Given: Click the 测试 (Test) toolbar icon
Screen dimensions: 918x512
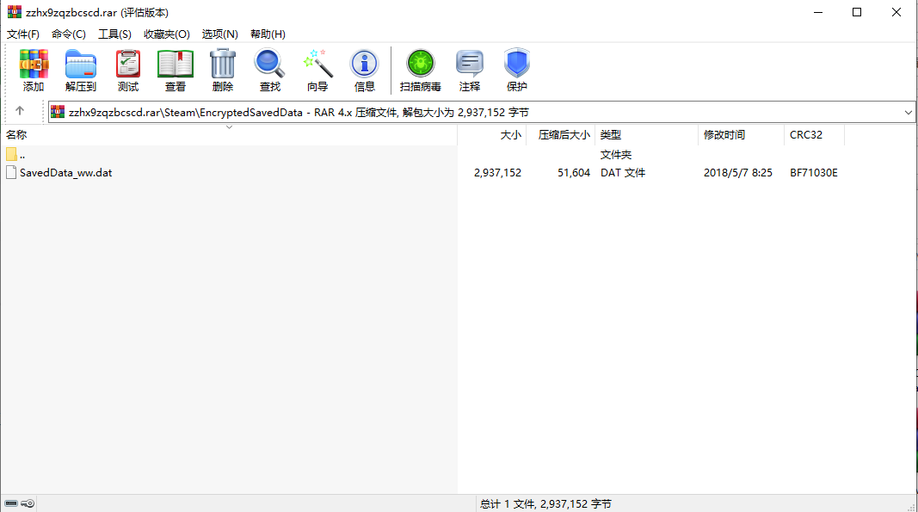Looking at the screenshot, I should 127,64.
